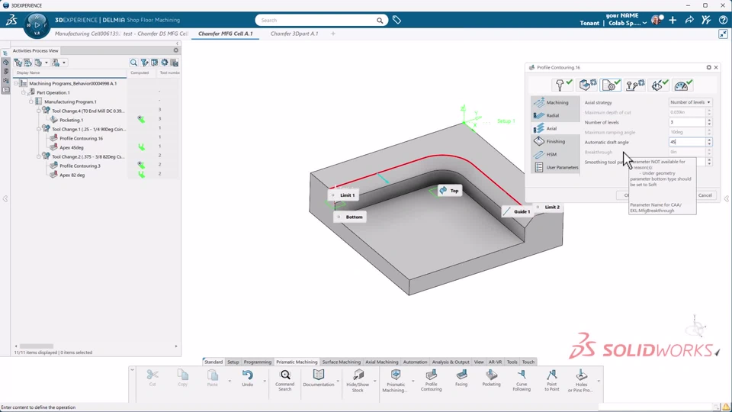This screenshot has height=412, width=732.
Task: Click the Cancel button in the dialog
Action: point(705,195)
